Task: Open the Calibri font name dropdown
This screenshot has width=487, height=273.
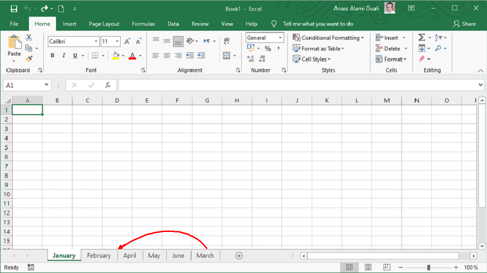Action: 96,42
